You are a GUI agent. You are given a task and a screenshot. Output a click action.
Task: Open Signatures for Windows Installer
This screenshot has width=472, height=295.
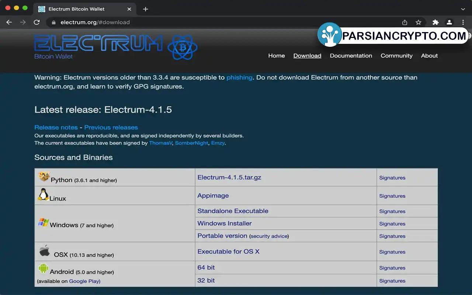[392, 224]
